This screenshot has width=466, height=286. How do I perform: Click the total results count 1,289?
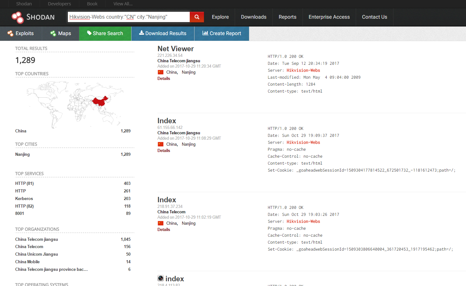click(25, 60)
